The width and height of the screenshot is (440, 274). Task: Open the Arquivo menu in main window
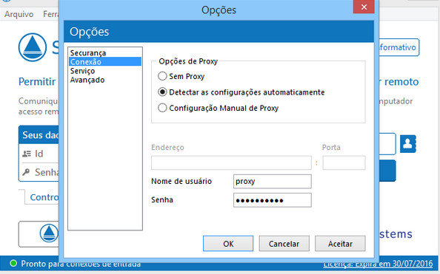tap(19, 14)
